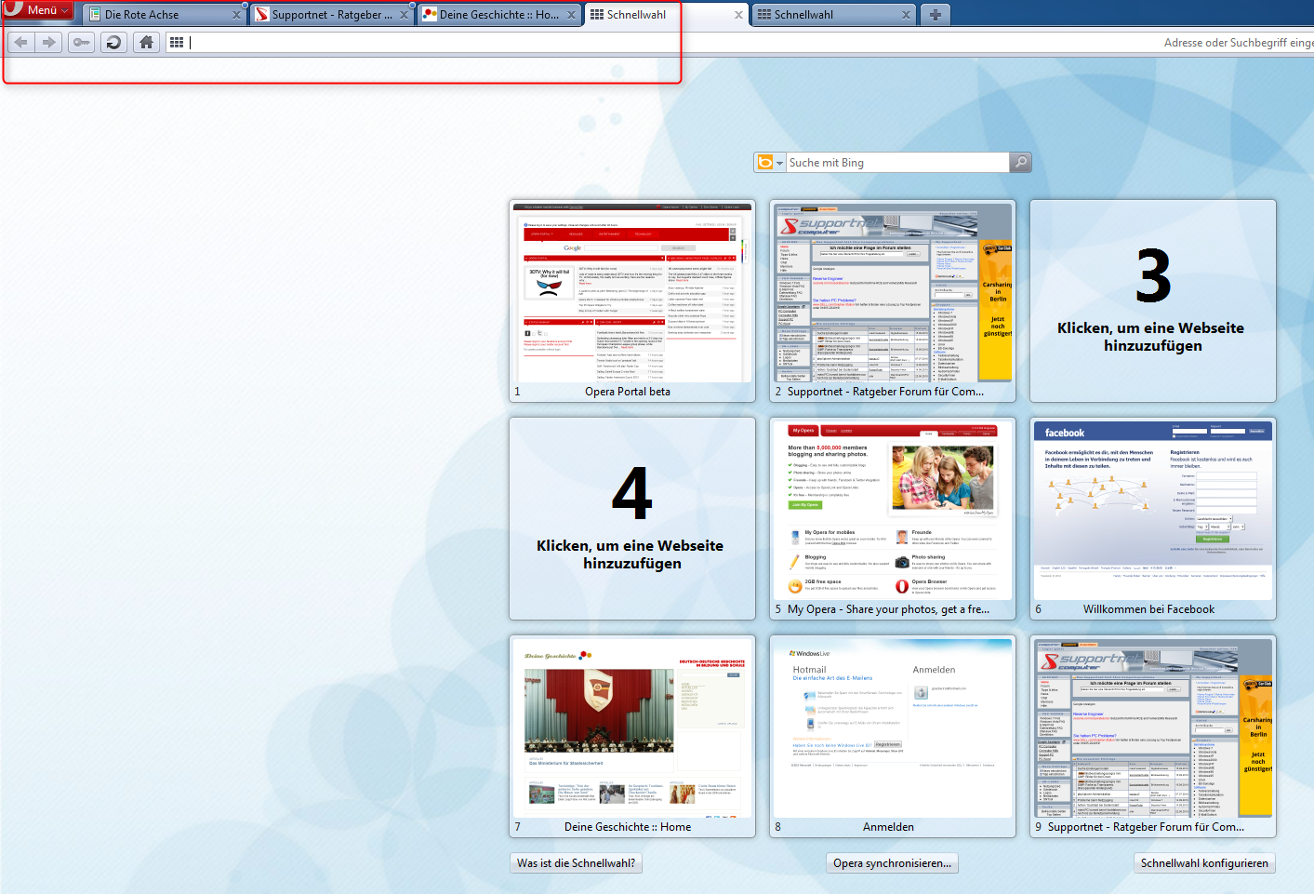Open Speed Dial 9 Supportnet thumbnail
Screen dimensions: 1314x894
coord(1153,736)
